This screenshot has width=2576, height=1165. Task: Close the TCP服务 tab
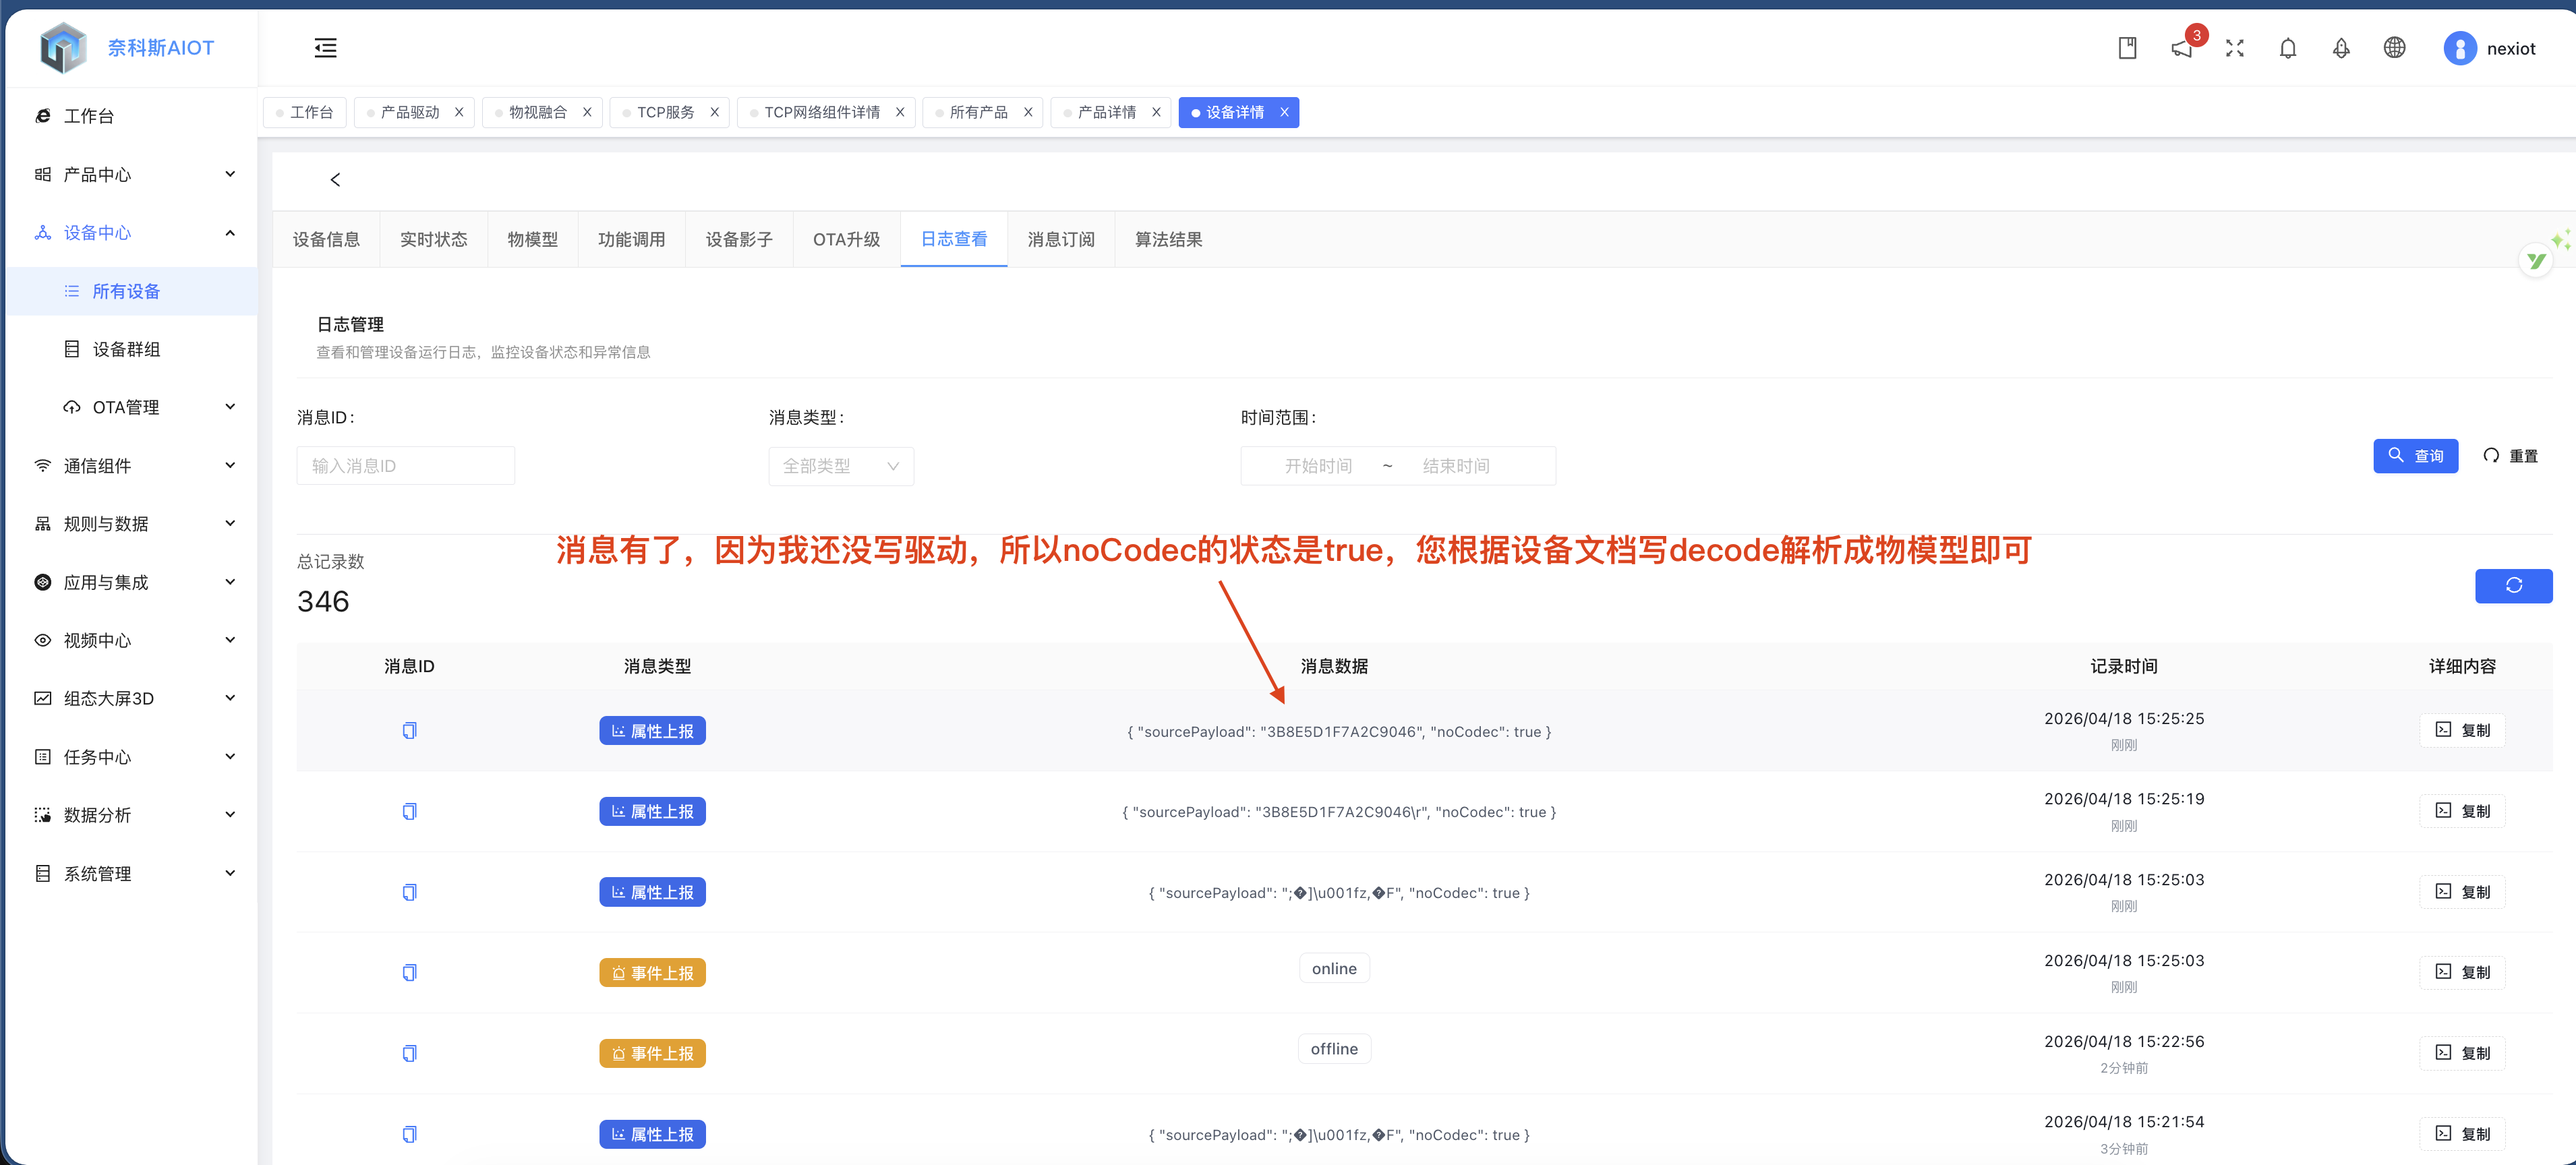coord(715,112)
